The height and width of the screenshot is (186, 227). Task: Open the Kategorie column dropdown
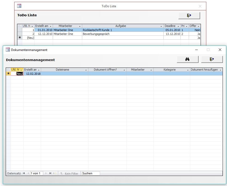(188, 70)
